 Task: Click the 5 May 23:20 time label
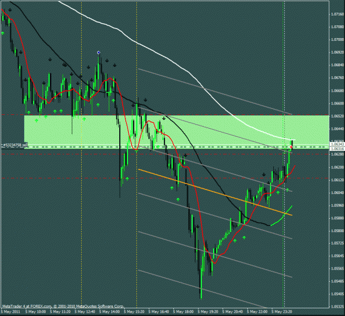pos(282,312)
